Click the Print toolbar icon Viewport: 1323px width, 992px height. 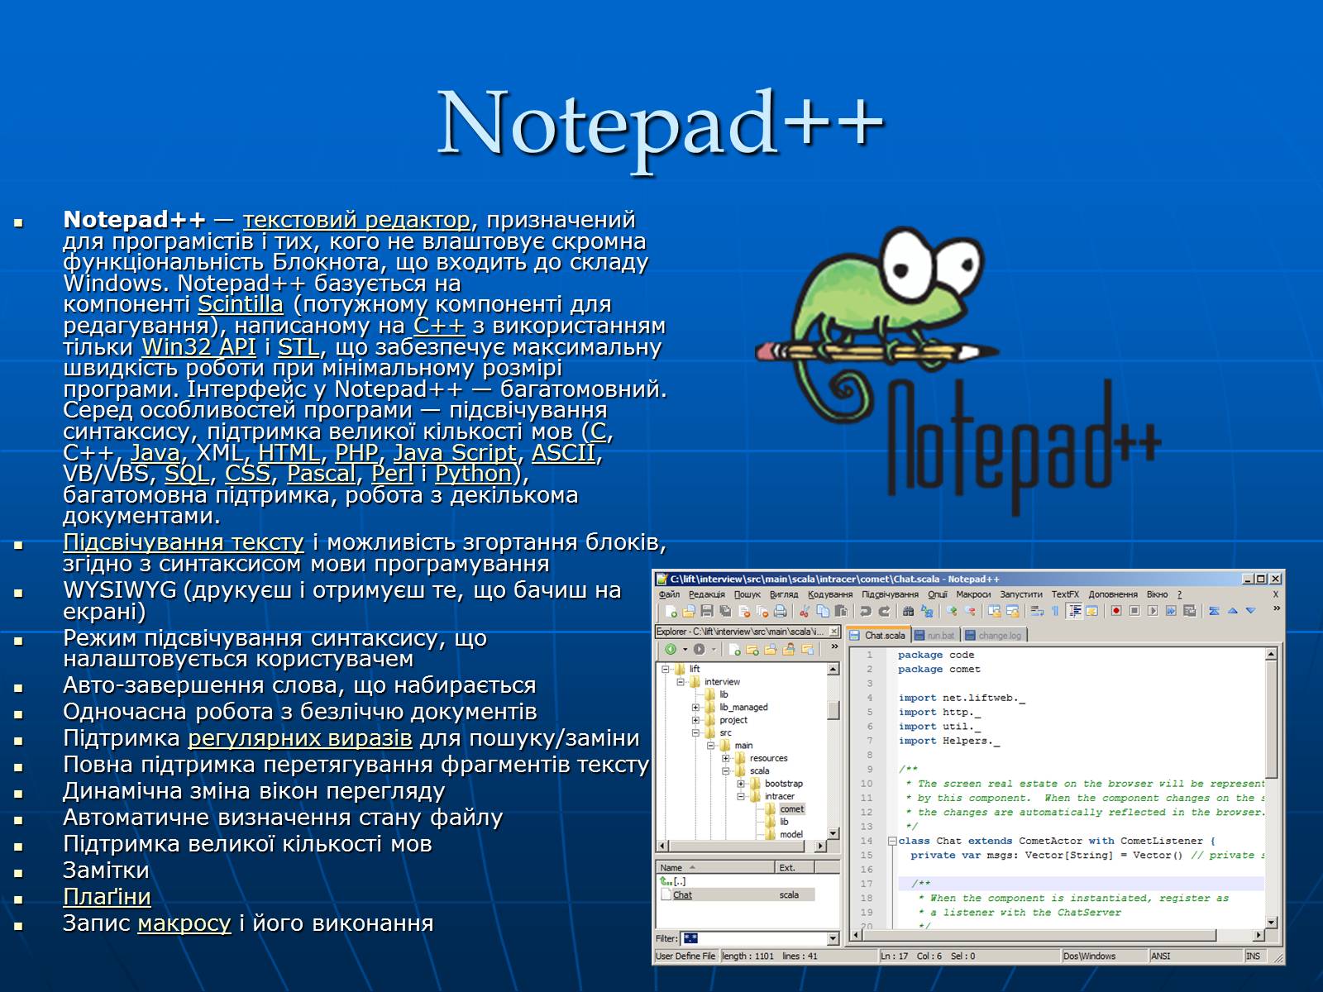[x=780, y=612]
